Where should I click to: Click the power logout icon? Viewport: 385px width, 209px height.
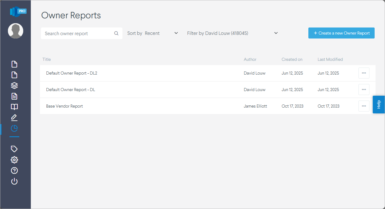coord(14,182)
